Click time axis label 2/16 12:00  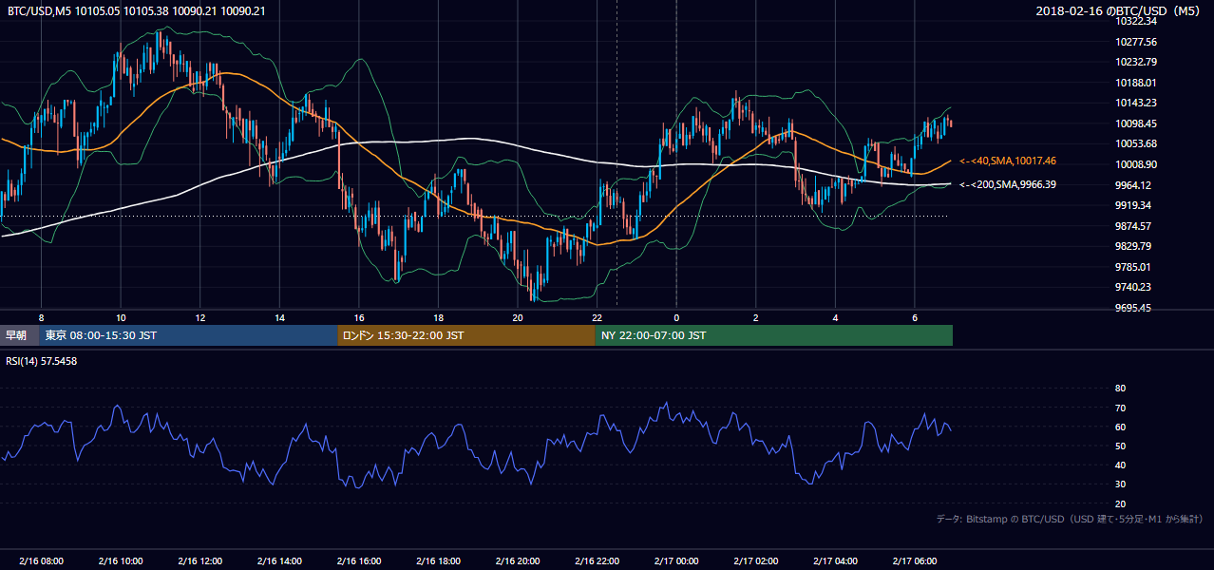click(199, 561)
